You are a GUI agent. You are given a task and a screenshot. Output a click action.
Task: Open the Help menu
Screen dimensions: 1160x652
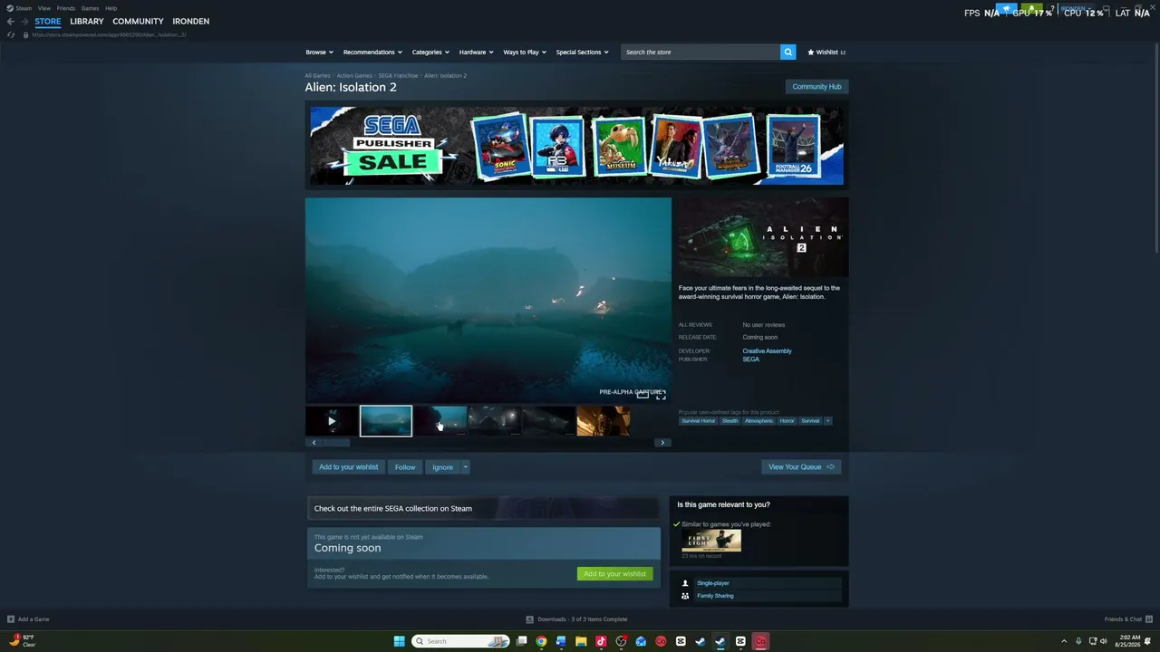pyautogui.click(x=111, y=8)
